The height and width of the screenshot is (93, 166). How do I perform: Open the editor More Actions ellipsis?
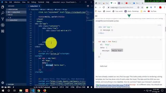pyautogui.click(x=92, y=6)
